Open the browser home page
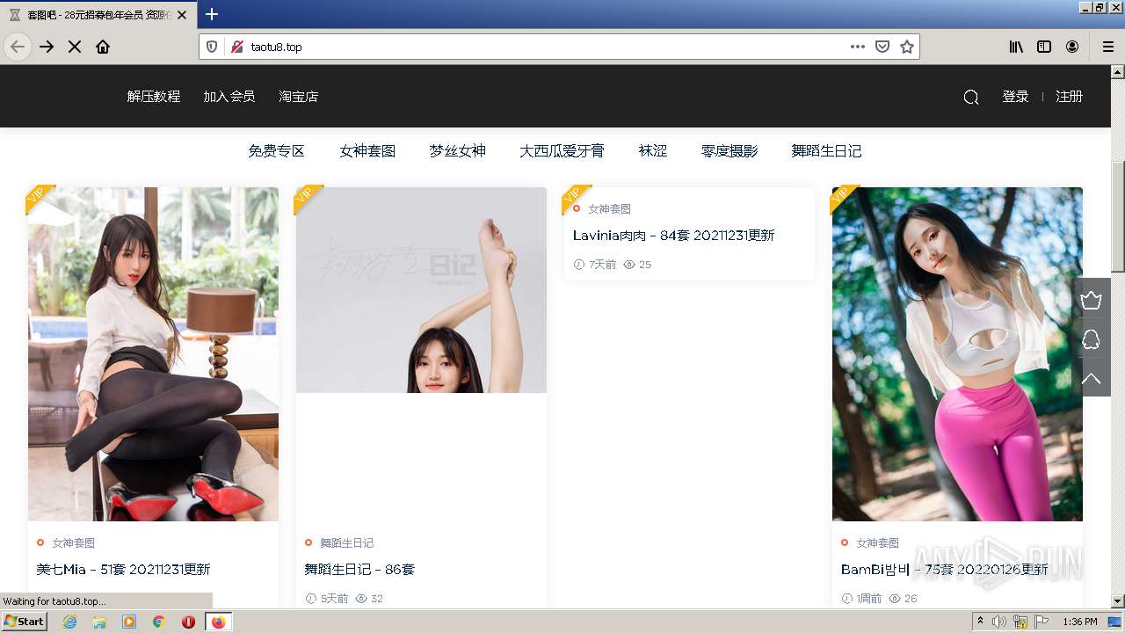Image resolution: width=1125 pixels, height=633 pixels. (103, 47)
